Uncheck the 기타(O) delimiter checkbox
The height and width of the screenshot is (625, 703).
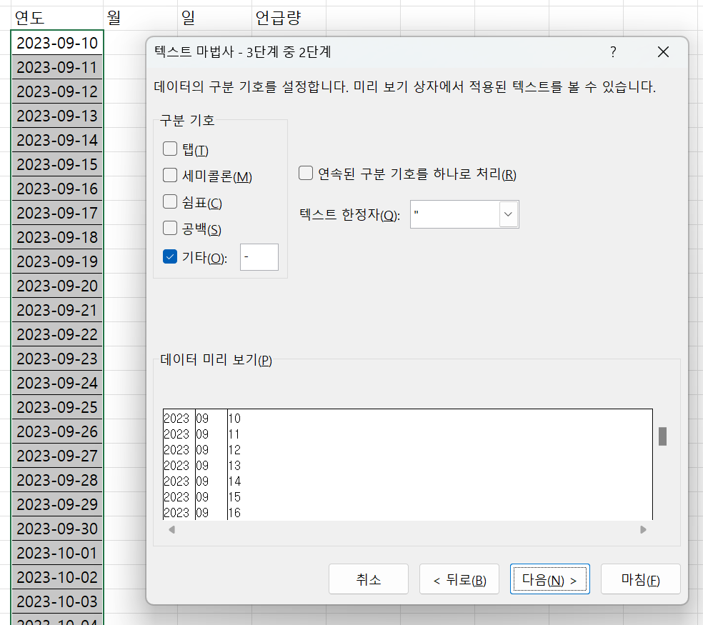[x=170, y=257]
